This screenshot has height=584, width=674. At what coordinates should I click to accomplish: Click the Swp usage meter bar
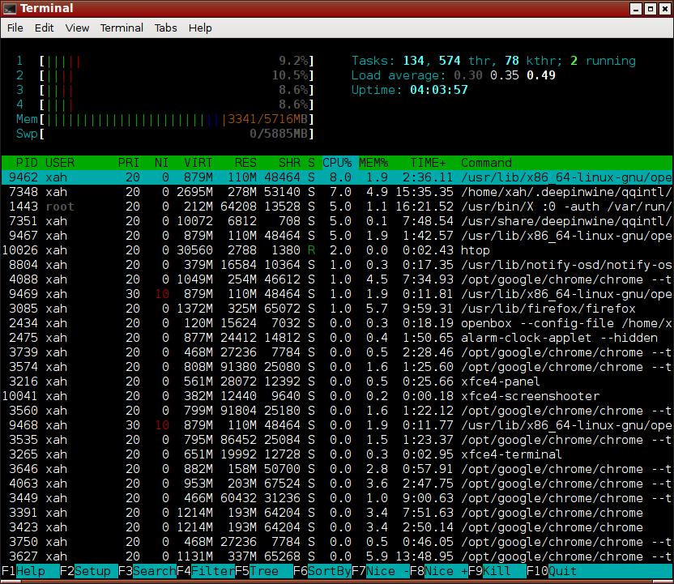[165, 134]
